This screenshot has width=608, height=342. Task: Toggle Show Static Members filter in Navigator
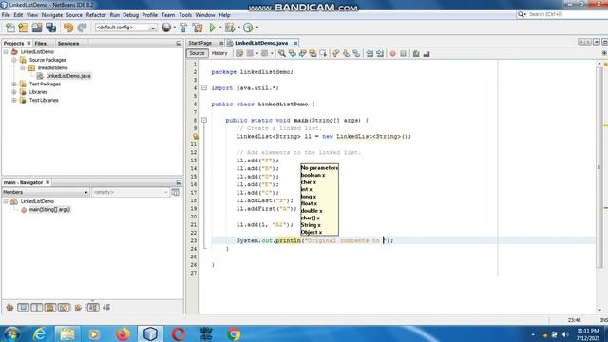pyautogui.click(x=37, y=308)
